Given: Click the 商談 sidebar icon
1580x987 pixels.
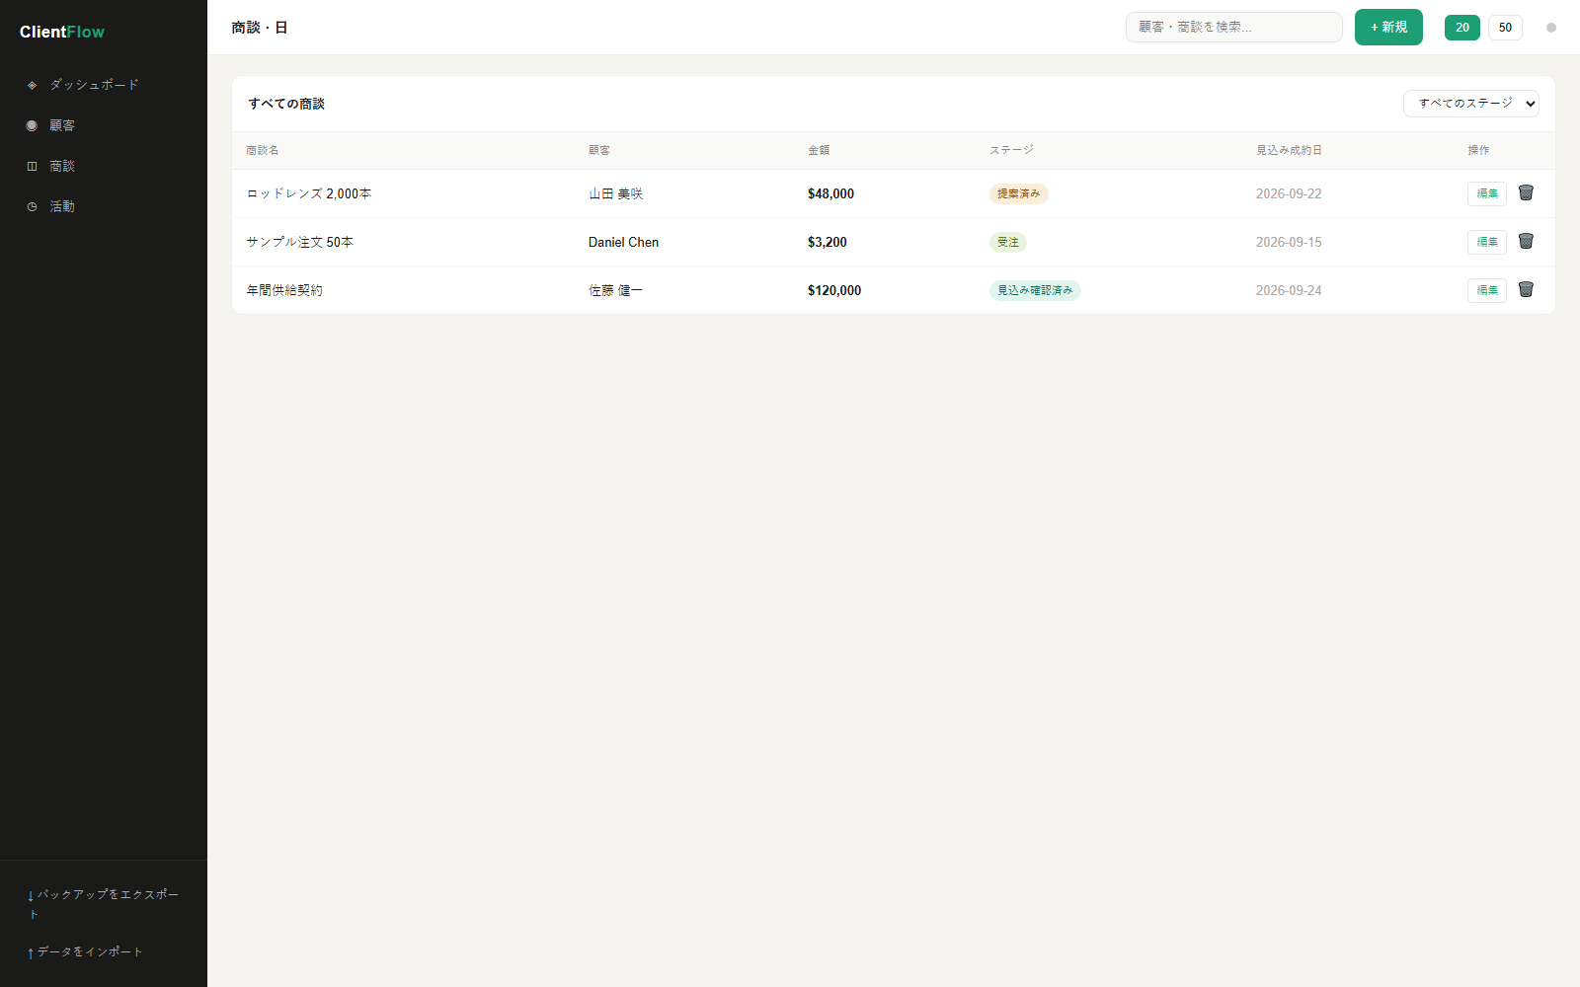Looking at the screenshot, I should [32, 166].
